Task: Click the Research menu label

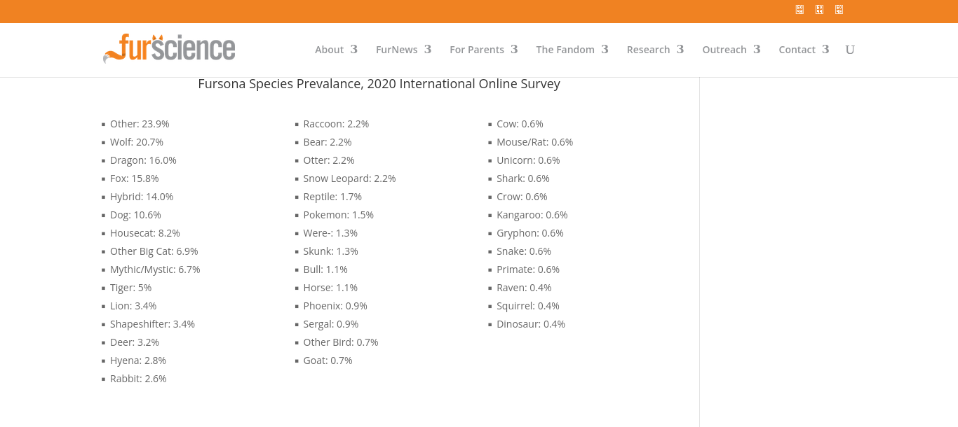Action: point(648,50)
